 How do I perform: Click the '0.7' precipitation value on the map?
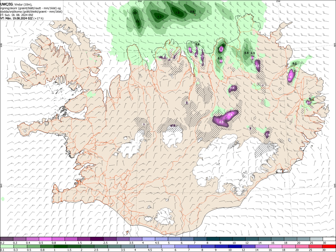point(220,58)
